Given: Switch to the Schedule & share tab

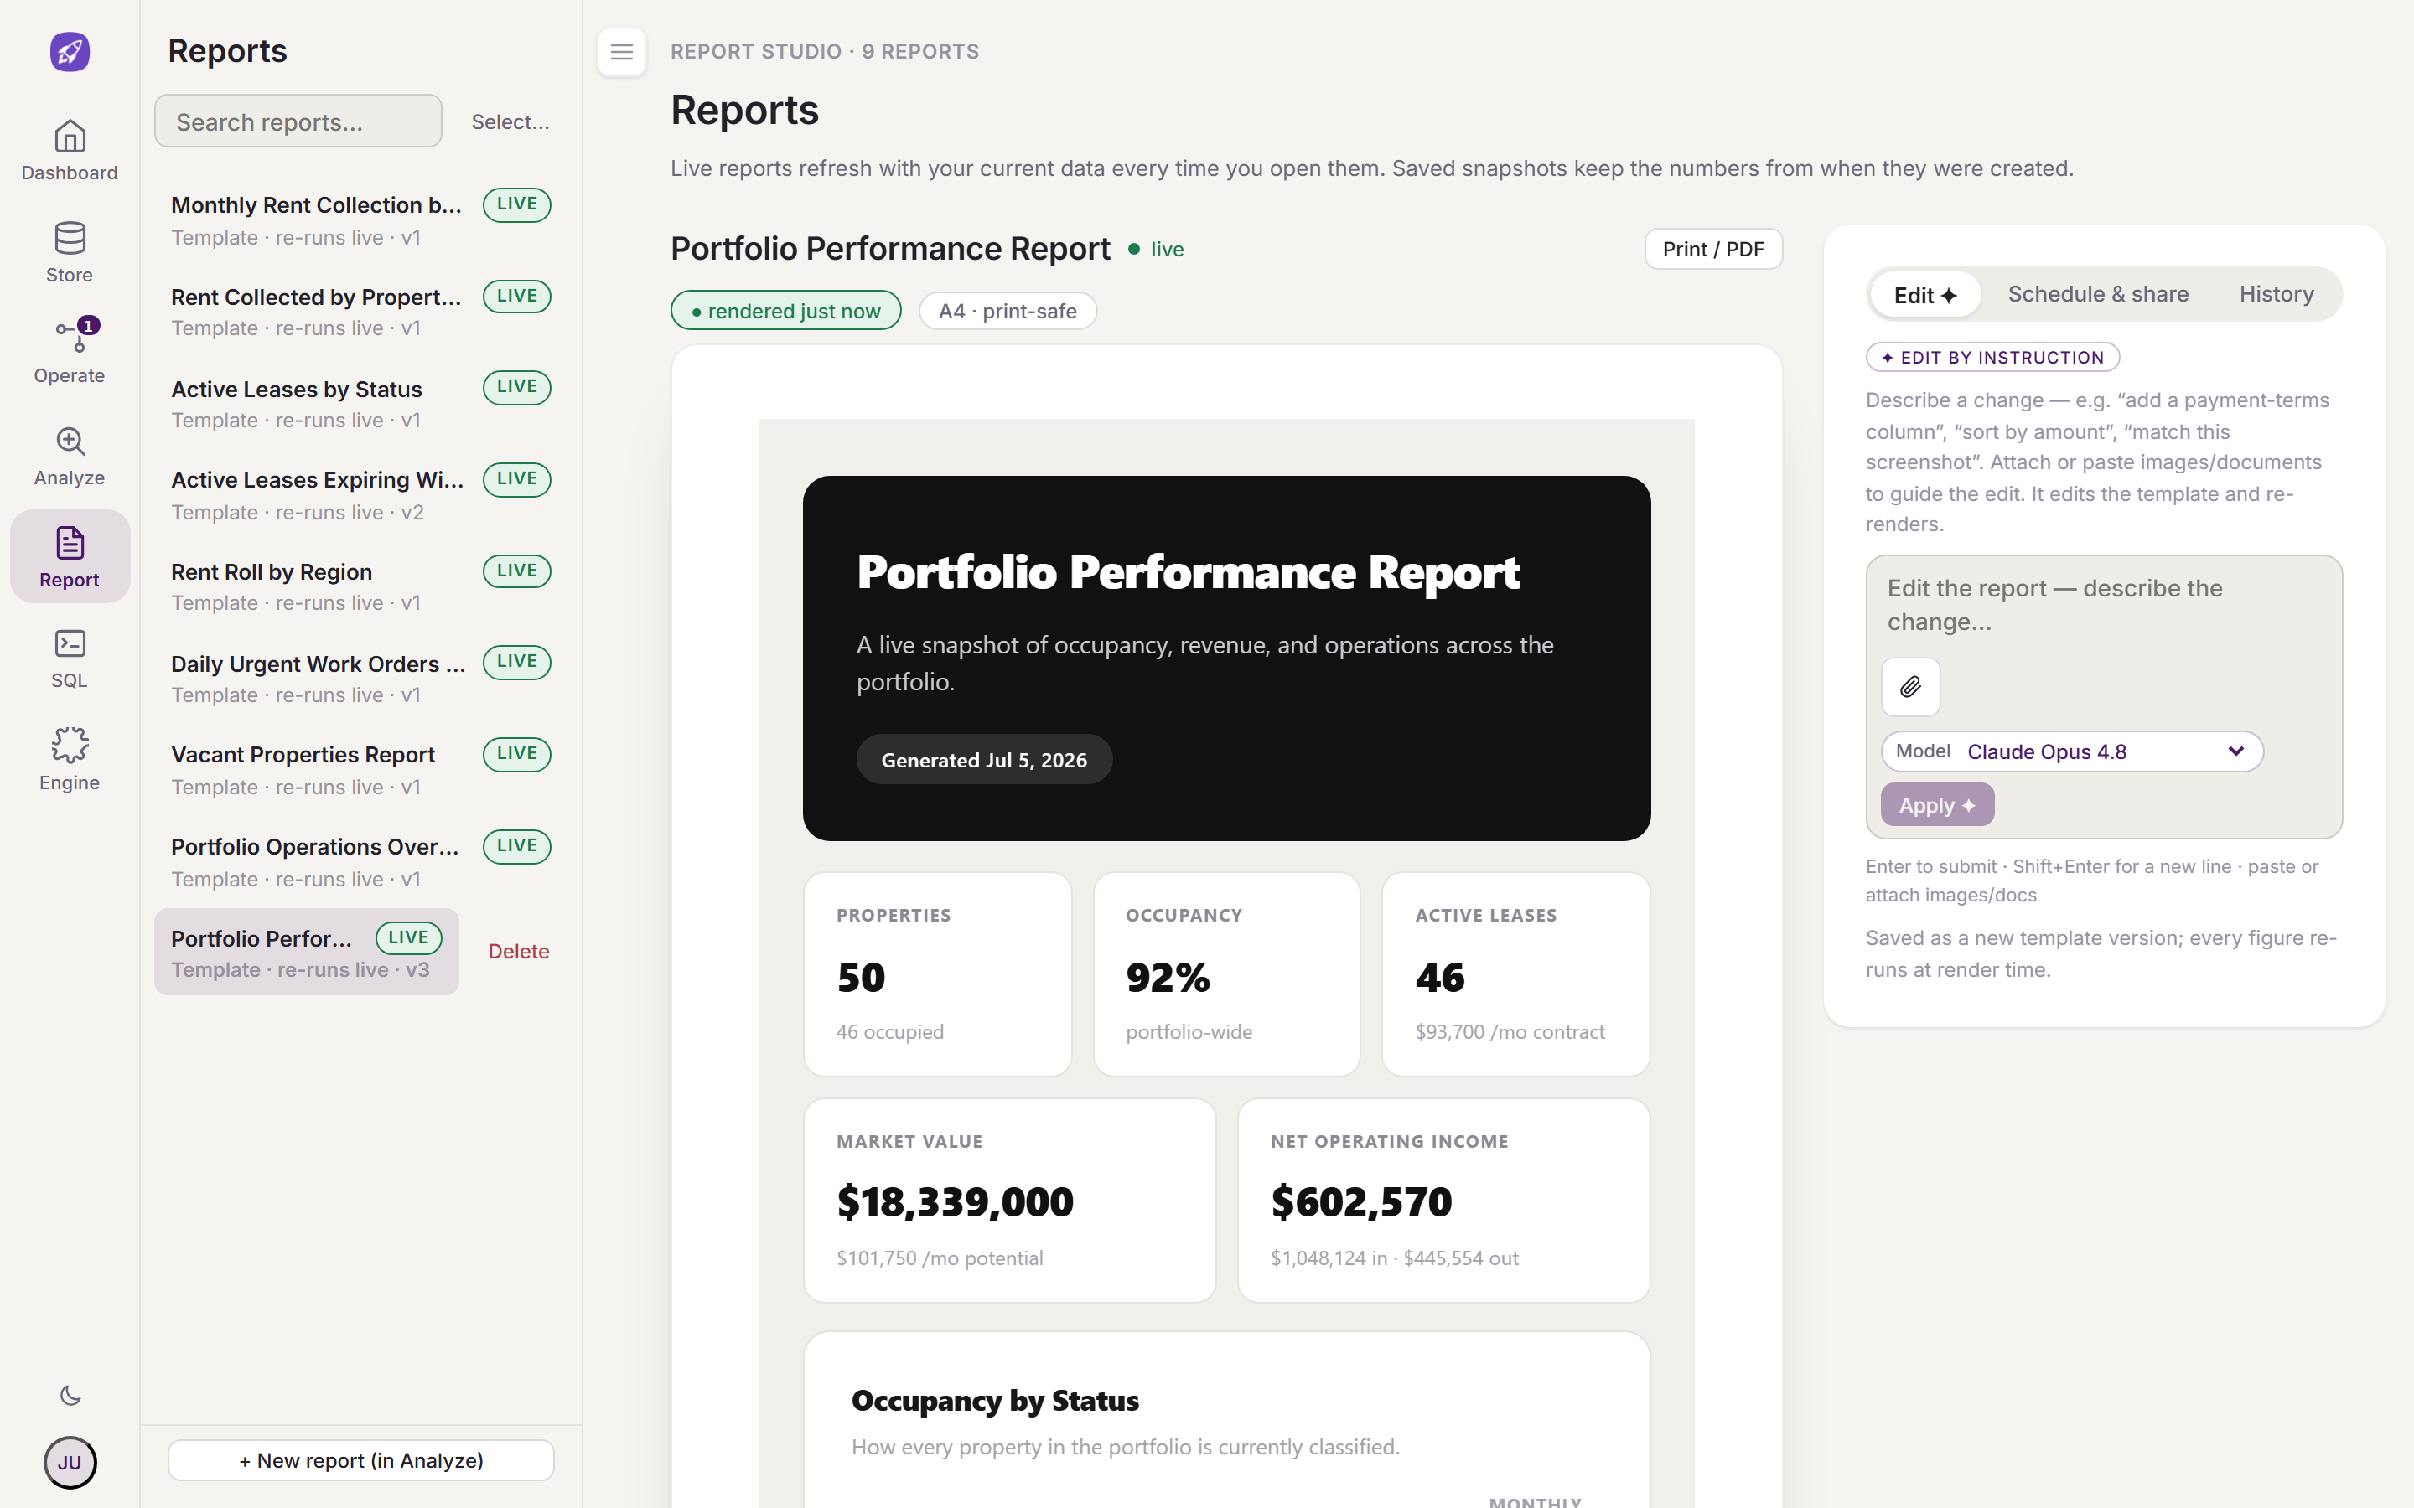Looking at the screenshot, I should pos(2098,294).
